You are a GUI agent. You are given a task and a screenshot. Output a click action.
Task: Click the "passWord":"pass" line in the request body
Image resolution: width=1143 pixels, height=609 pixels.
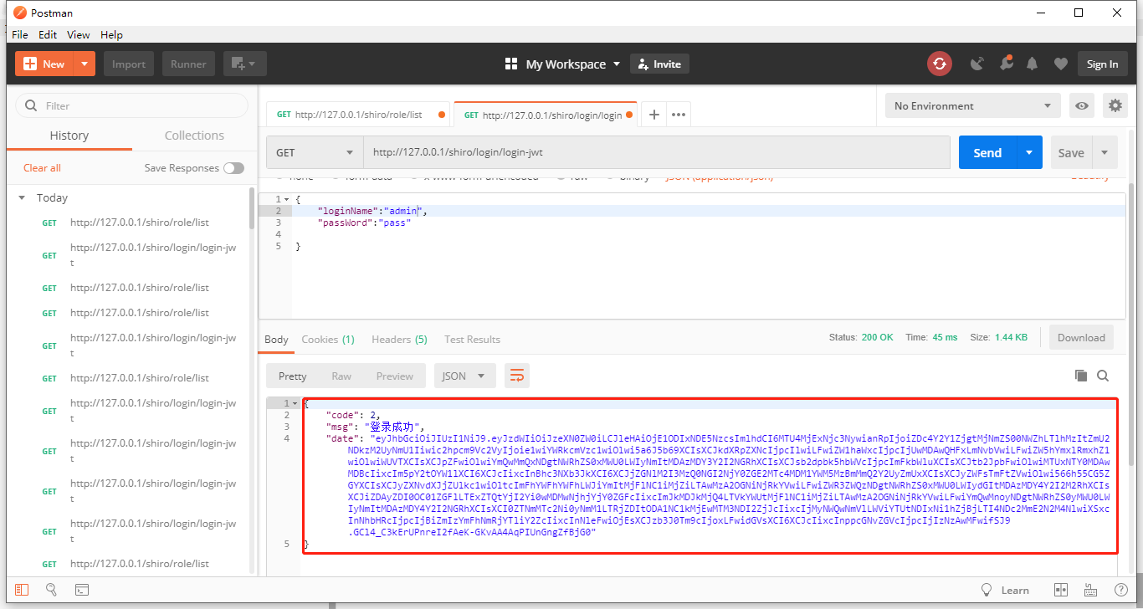point(365,223)
